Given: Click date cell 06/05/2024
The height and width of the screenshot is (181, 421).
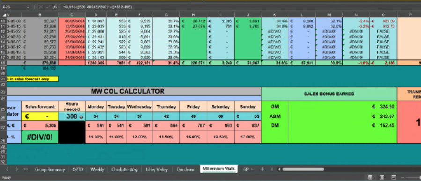Looking at the screenshot, I should tap(72, 21).
